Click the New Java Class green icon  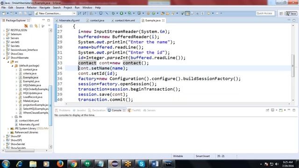click(x=154, y=14)
